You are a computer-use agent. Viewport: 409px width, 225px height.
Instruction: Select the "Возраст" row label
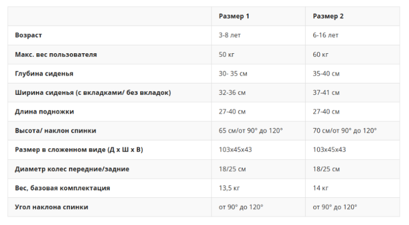28,35
